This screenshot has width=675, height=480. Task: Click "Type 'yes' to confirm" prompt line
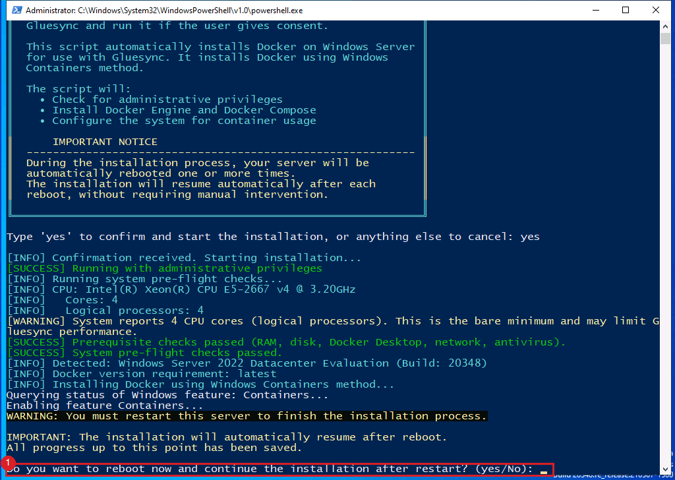273,237
